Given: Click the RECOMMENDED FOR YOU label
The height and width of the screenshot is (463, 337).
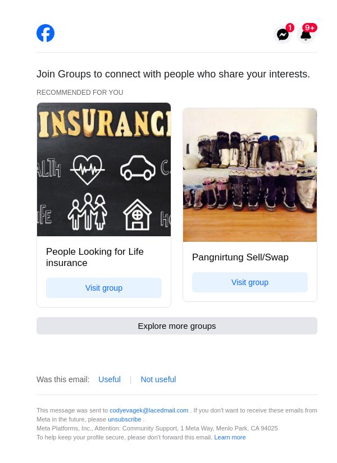Looking at the screenshot, I should point(80,93).
